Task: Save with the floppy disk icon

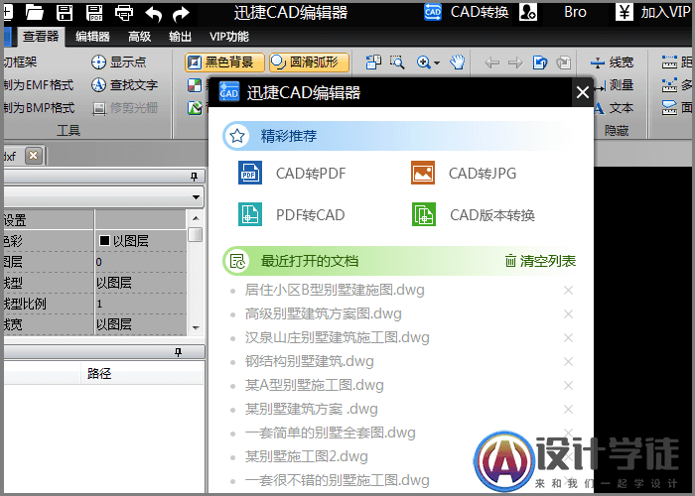Action: [65, 12]
